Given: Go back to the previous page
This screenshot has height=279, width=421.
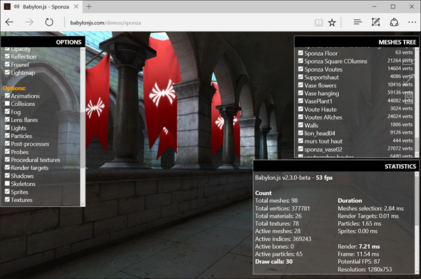Looking at the screenshot, I should [x=9, y=22].
